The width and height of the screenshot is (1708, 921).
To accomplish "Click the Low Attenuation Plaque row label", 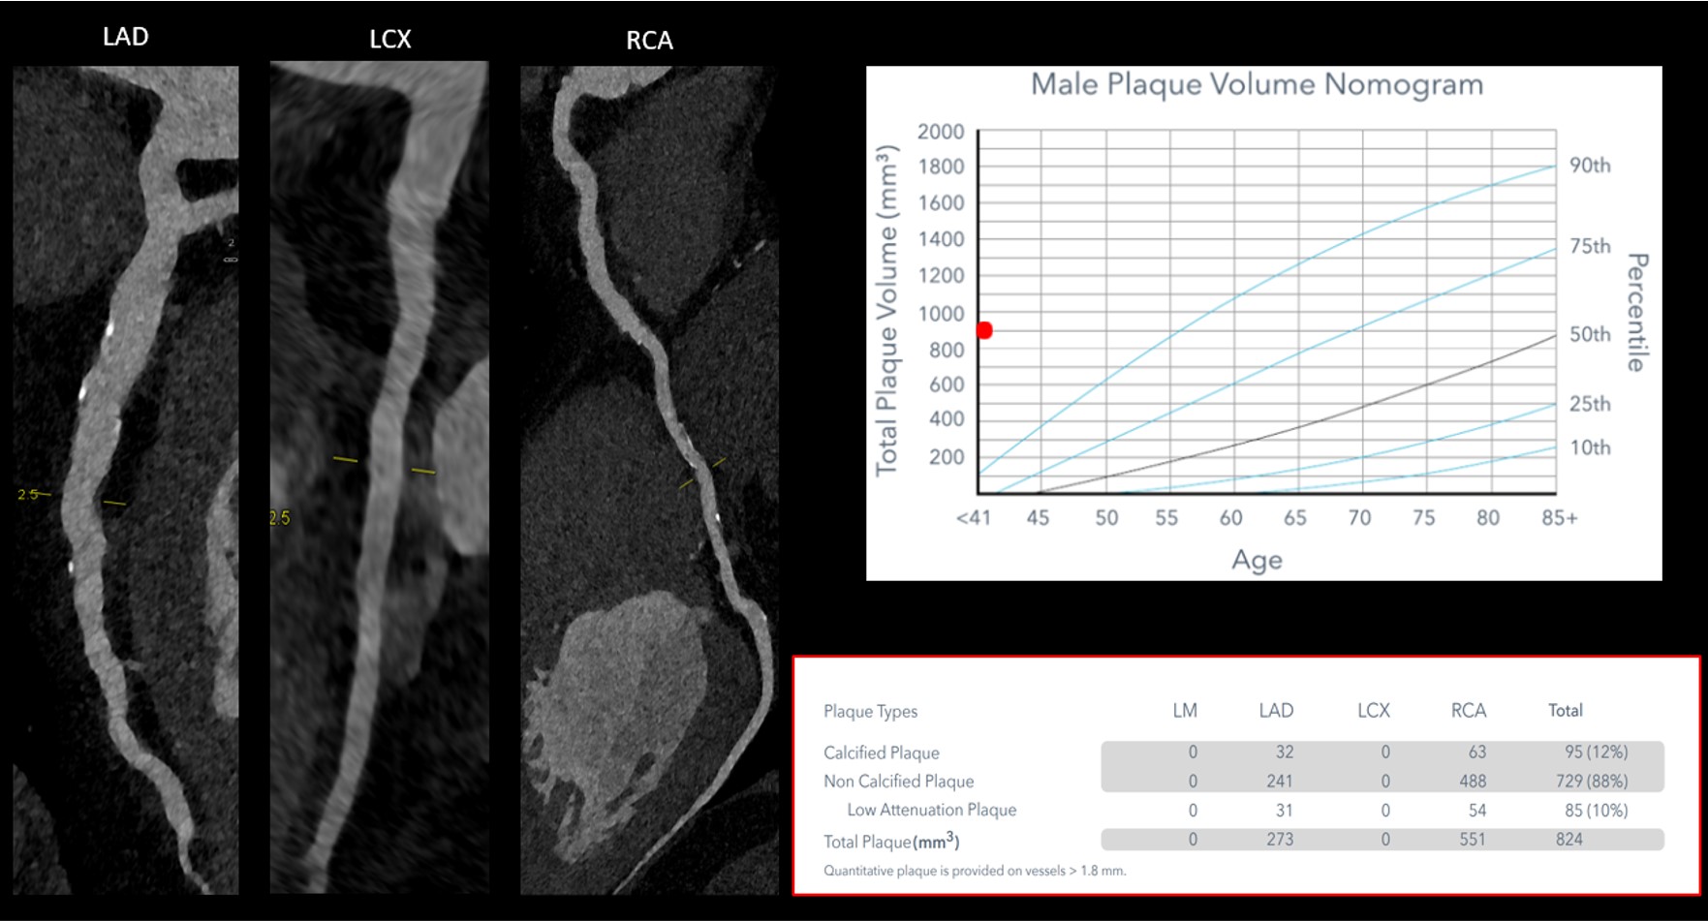I will [x=931, y=810].
